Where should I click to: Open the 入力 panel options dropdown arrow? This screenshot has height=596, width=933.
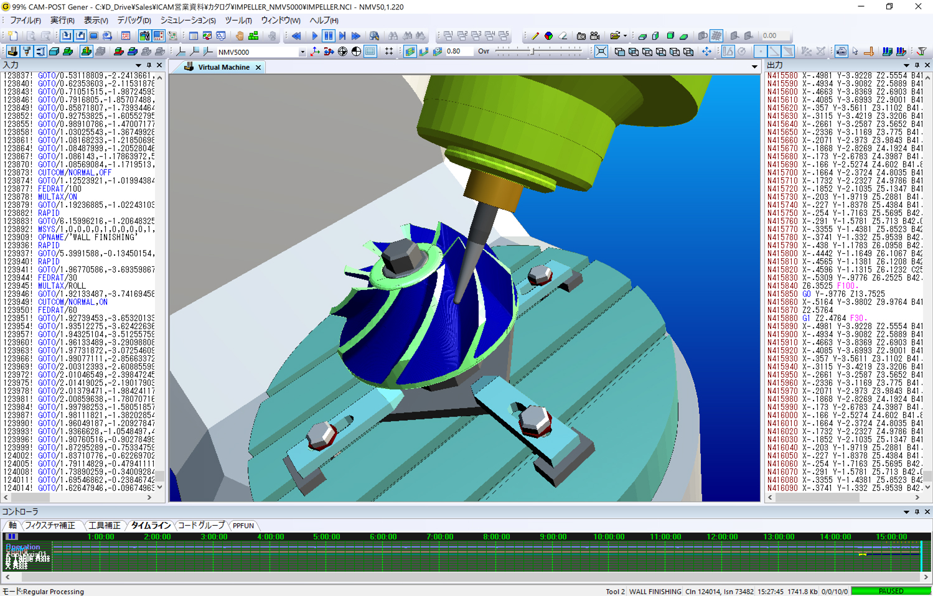138,65
